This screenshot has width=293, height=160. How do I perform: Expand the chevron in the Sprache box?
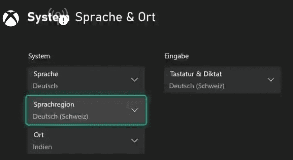point(134,79)
